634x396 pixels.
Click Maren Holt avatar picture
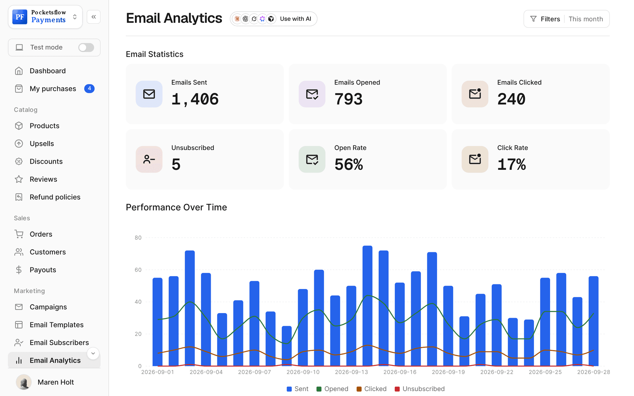coord(24,382)
